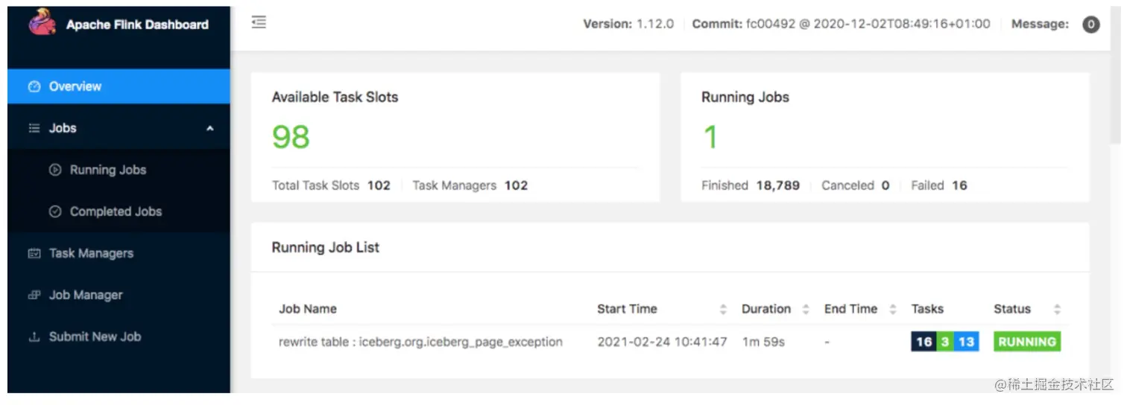Click the Submit New Job upload icon

click(x=34, y=337)
